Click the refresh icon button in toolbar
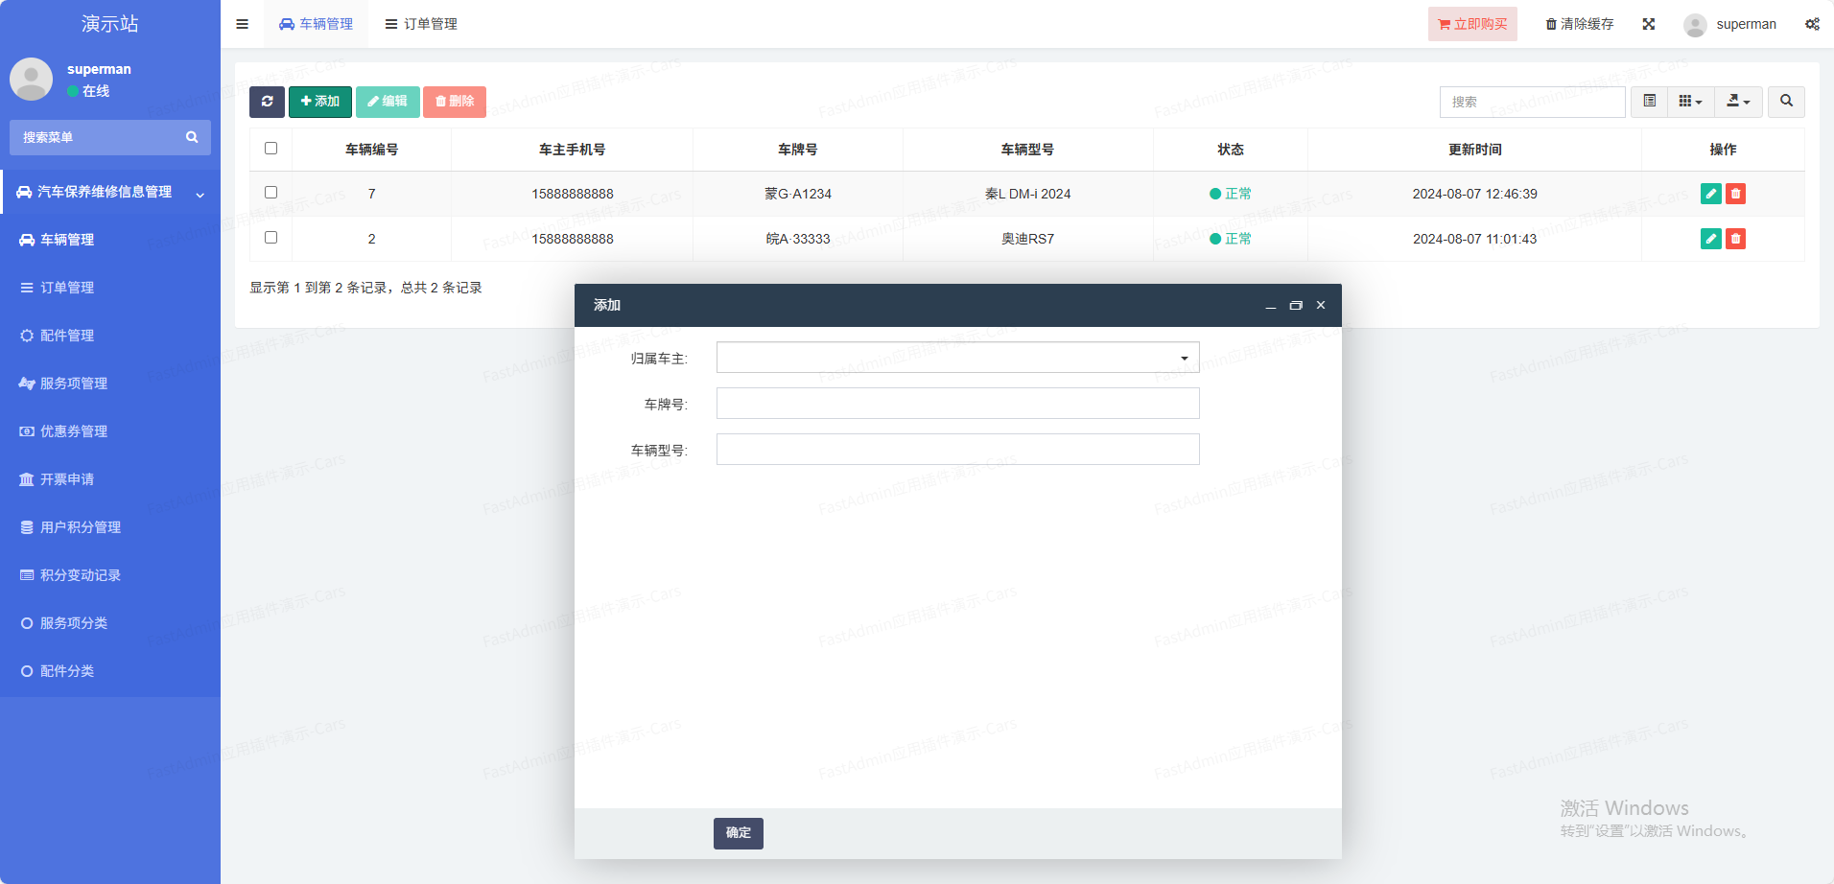Viewport: 1834px width, 884px height. point(267,102)
